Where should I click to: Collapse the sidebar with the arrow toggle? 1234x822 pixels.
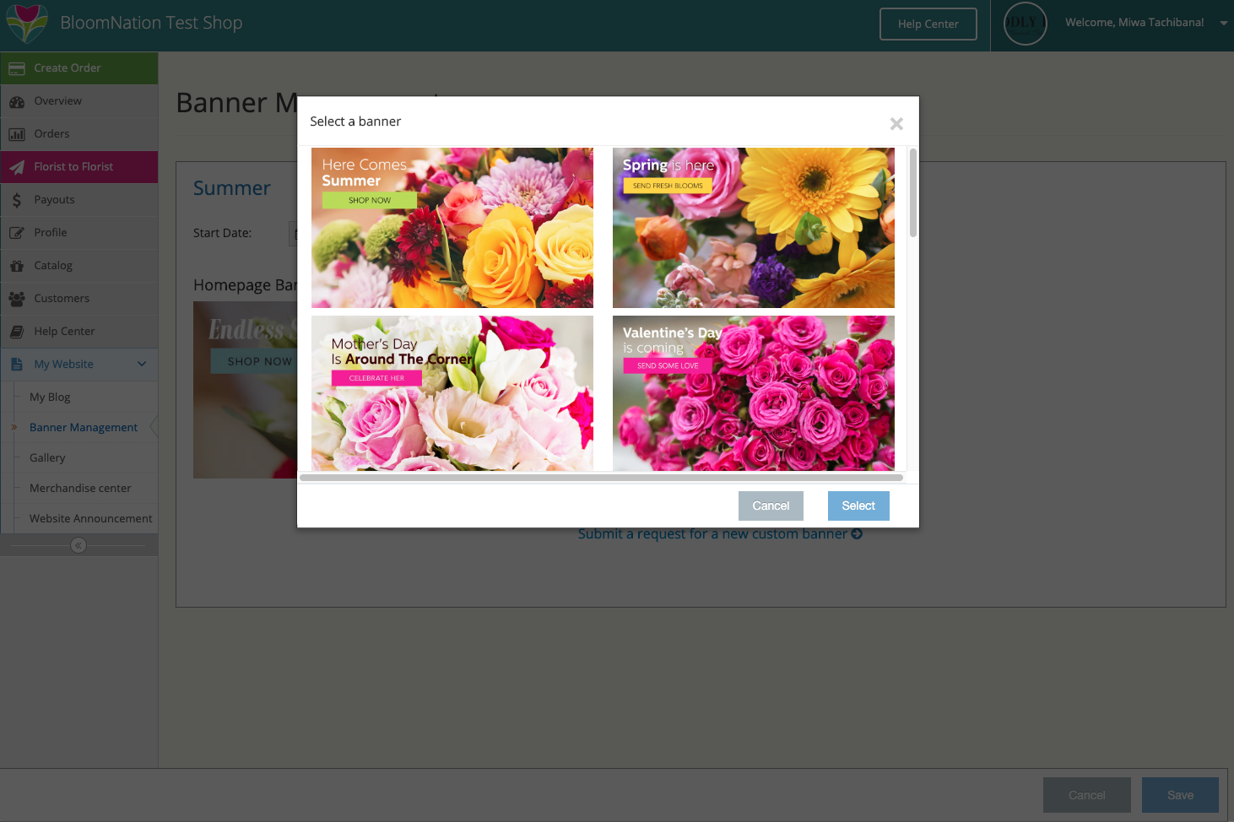(78, 545)
